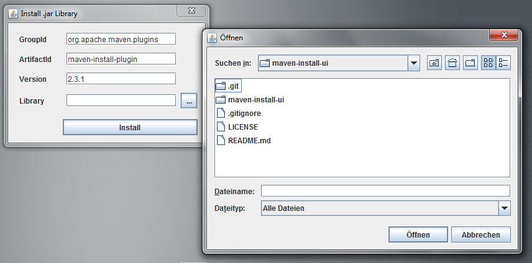
Task: Expand the Suchen in folder dropdown
Action: (x=413, y=63)
